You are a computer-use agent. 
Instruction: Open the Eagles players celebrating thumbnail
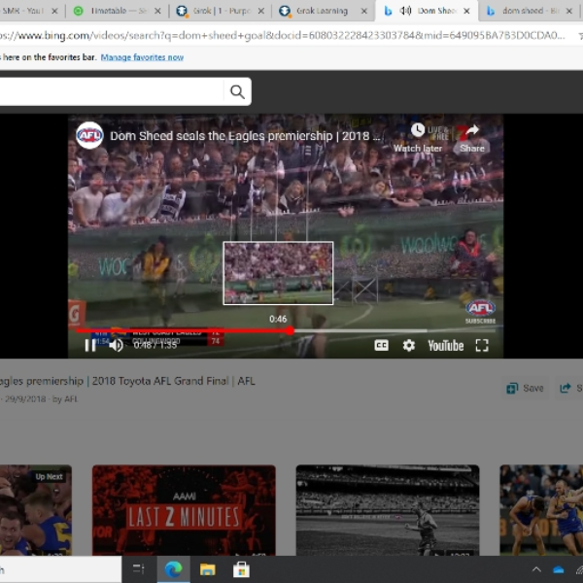coord(541,510)
